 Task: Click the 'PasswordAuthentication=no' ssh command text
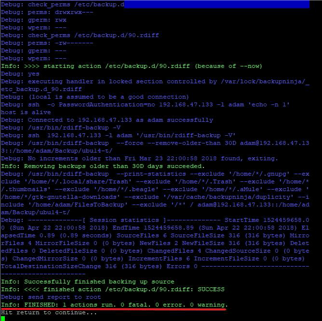(107, 105)
